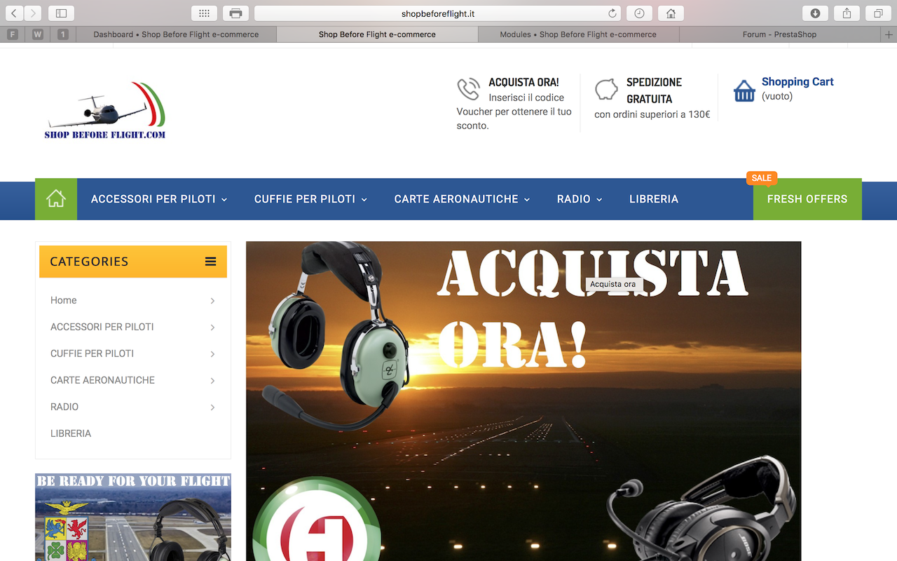897x561 pixels.
Task: Click the piggy bank shipping icon
Action: 606,90
